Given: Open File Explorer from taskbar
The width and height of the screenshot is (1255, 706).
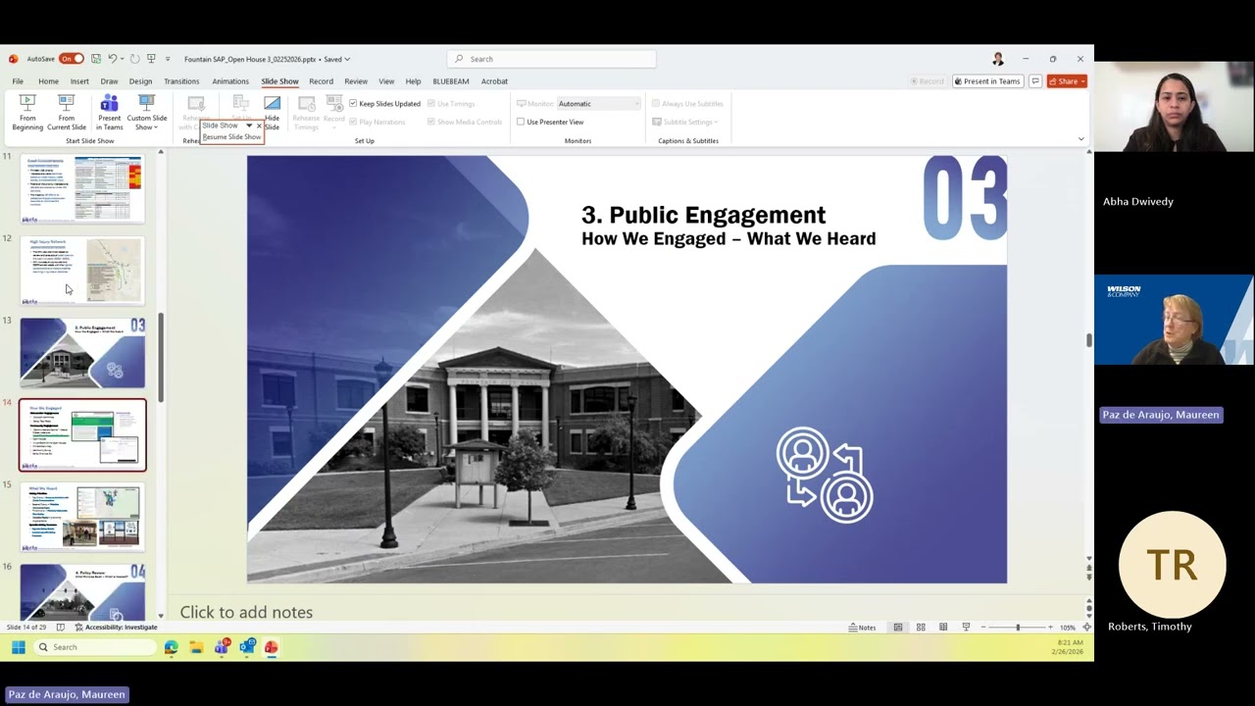Looking at the screenshot, I should coord(196,647).
